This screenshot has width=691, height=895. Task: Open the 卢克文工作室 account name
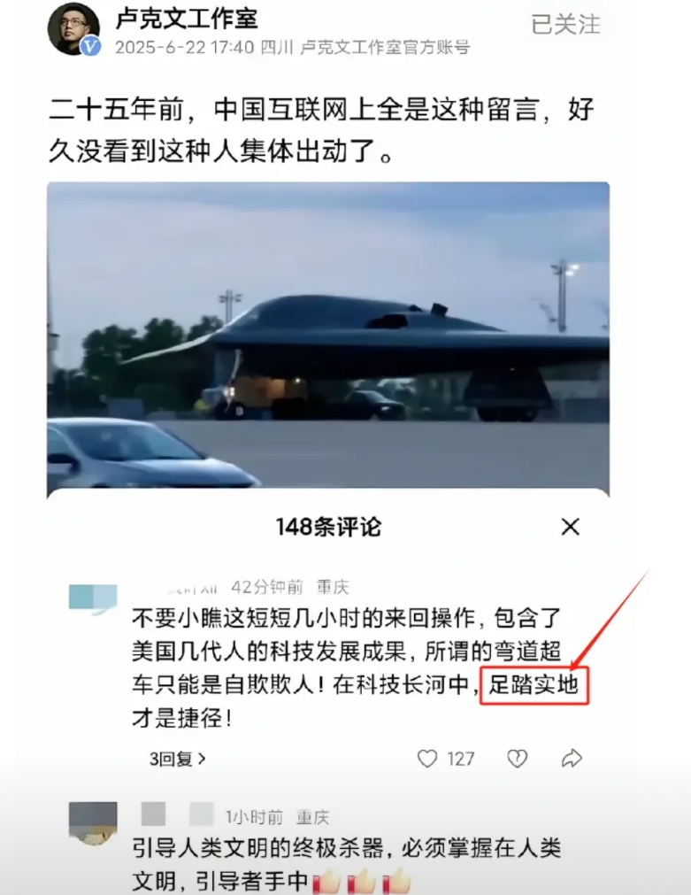[x=187, y=19]
